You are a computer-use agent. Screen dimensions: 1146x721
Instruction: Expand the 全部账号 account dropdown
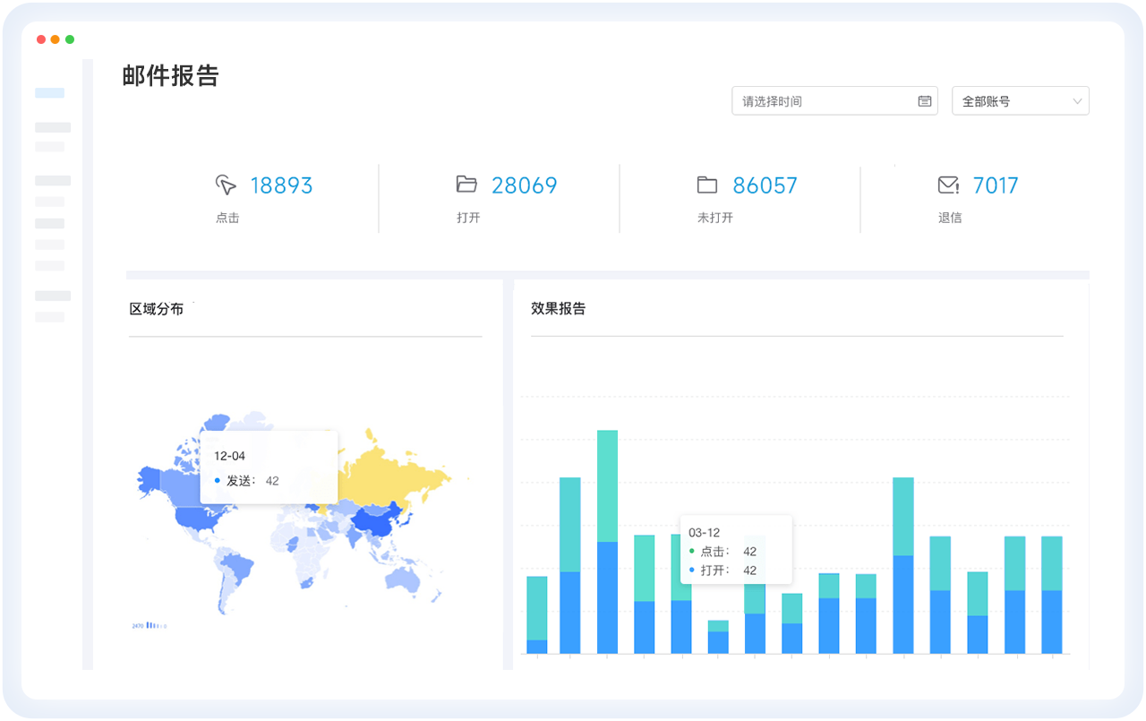click(1020, 101)
